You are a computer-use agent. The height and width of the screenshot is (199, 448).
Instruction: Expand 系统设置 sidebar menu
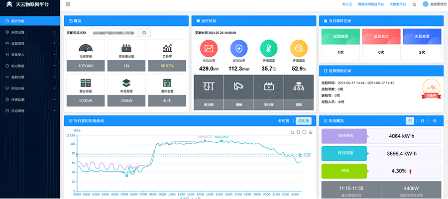30,32
